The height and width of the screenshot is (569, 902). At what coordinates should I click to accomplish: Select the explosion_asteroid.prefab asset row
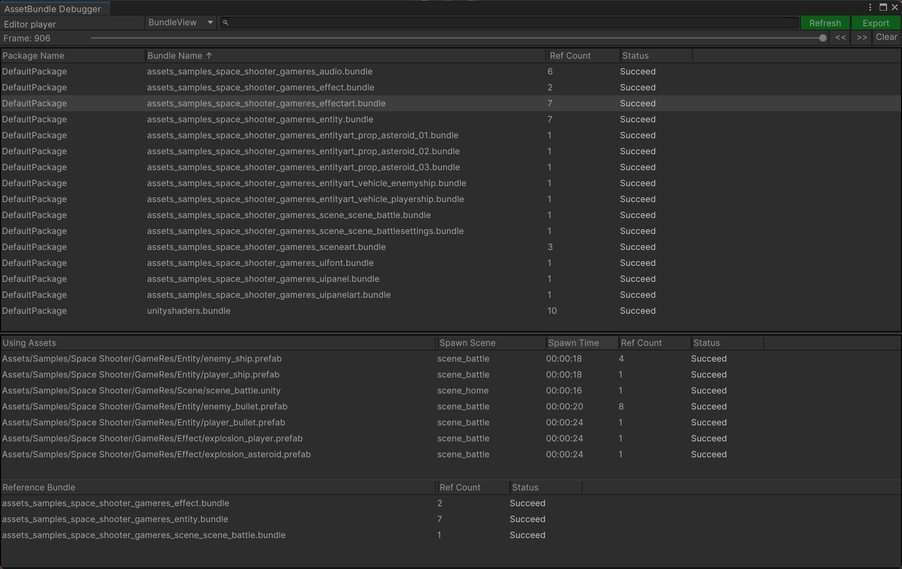click(451, 454)
